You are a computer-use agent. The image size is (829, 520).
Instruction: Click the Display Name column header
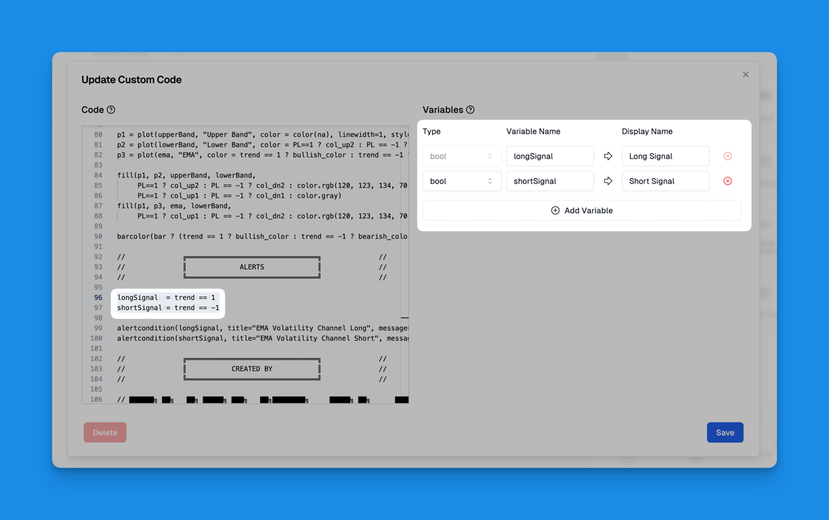click(x=647, y=131)
